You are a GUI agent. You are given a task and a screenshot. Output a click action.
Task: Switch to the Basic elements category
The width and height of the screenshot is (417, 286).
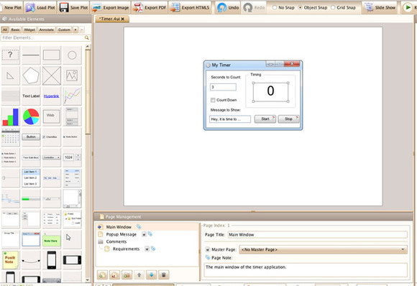(15, 29)
